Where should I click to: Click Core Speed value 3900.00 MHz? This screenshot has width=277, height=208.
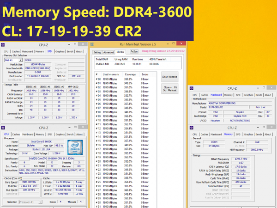tap(29, 182)
